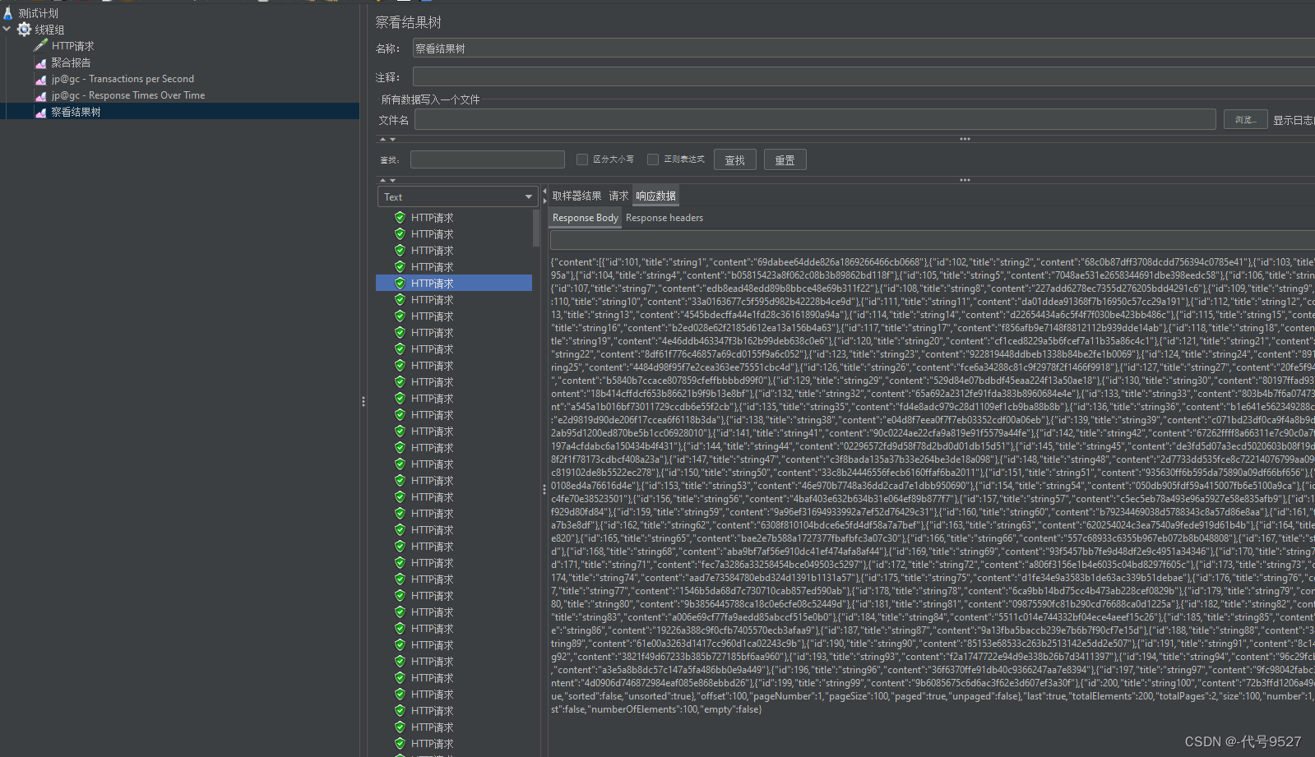Click the 线程组 gear icon
Screen dimensions: 1315x757
24,30
